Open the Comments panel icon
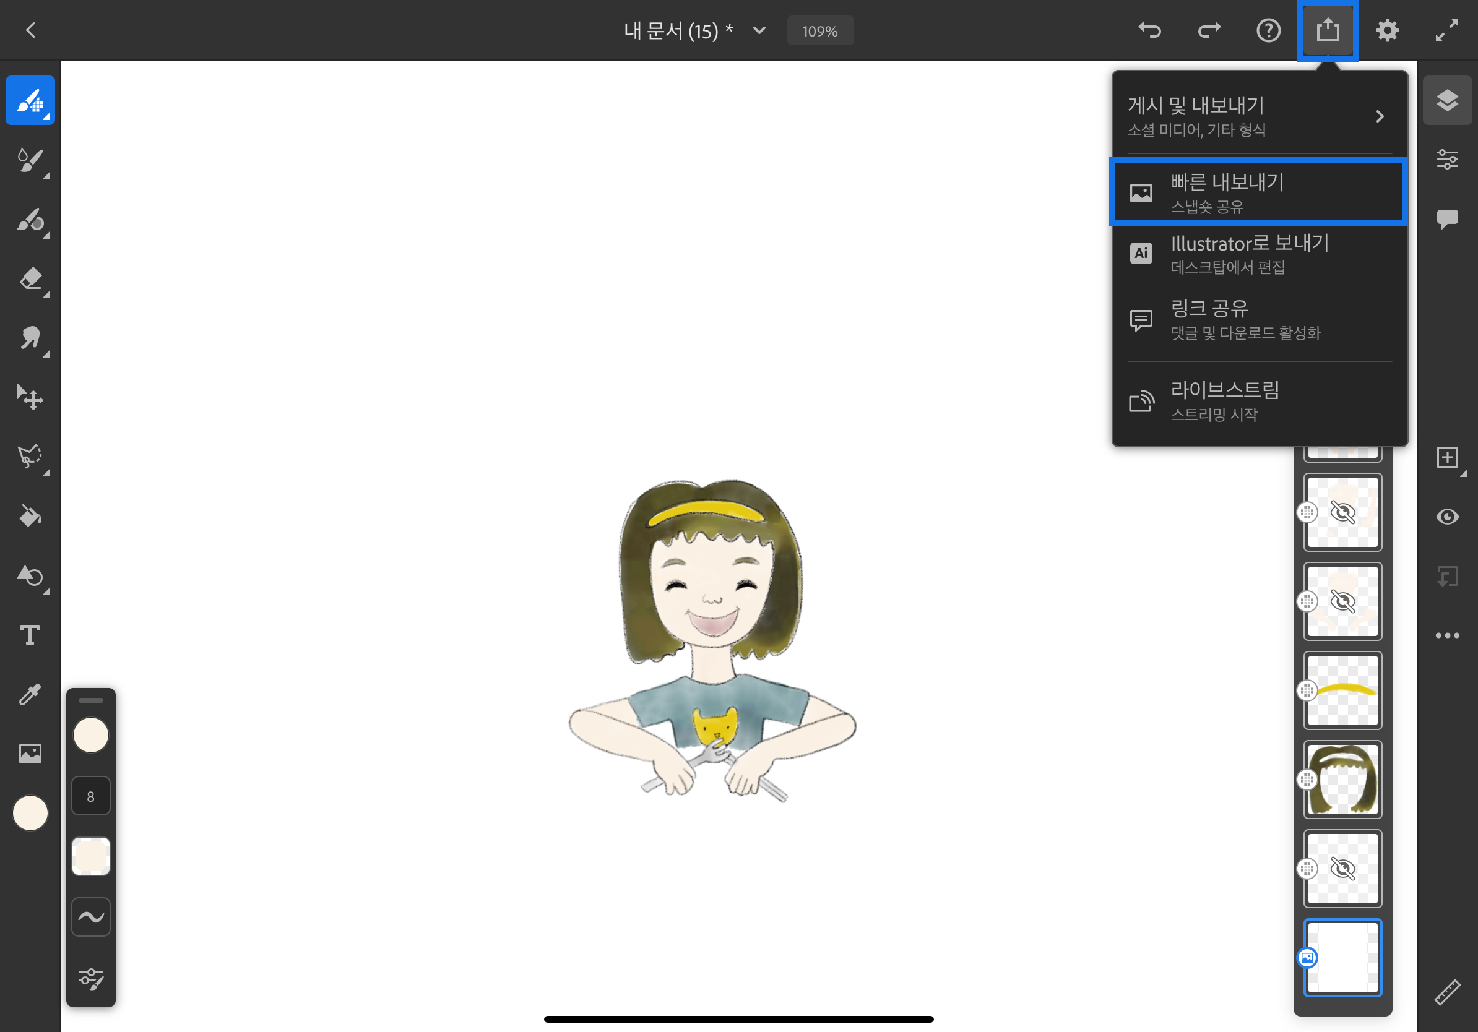The height and width of the screenshot is (1032, 1478). coord(1447,219)
